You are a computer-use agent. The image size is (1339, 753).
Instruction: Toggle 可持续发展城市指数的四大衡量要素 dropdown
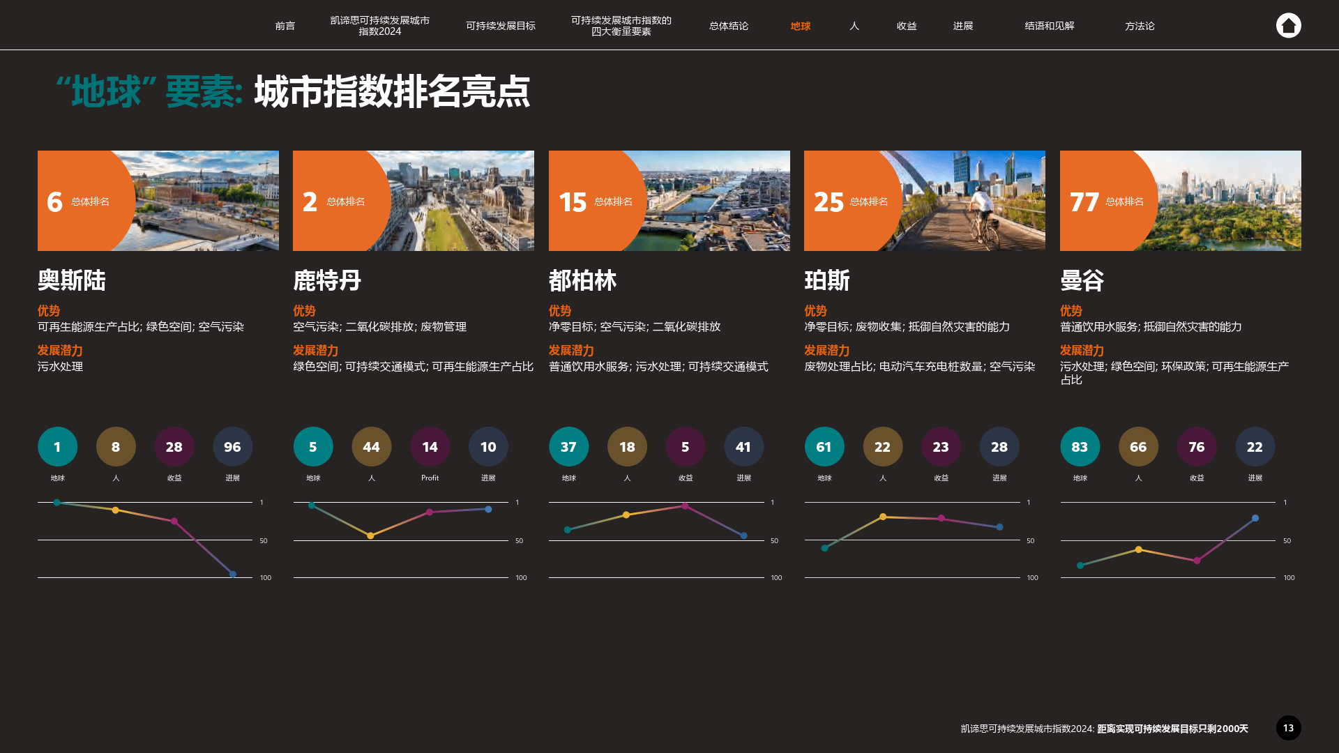pyautogui.click(x=621, y=26)
